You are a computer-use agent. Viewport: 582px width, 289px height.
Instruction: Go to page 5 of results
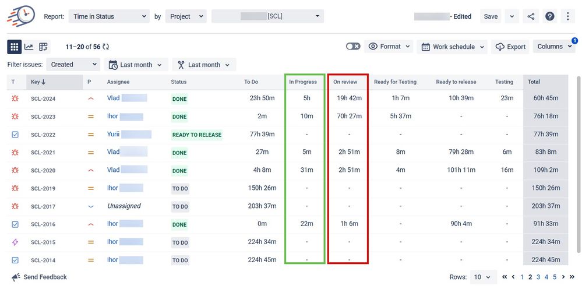tap(555, 277)
